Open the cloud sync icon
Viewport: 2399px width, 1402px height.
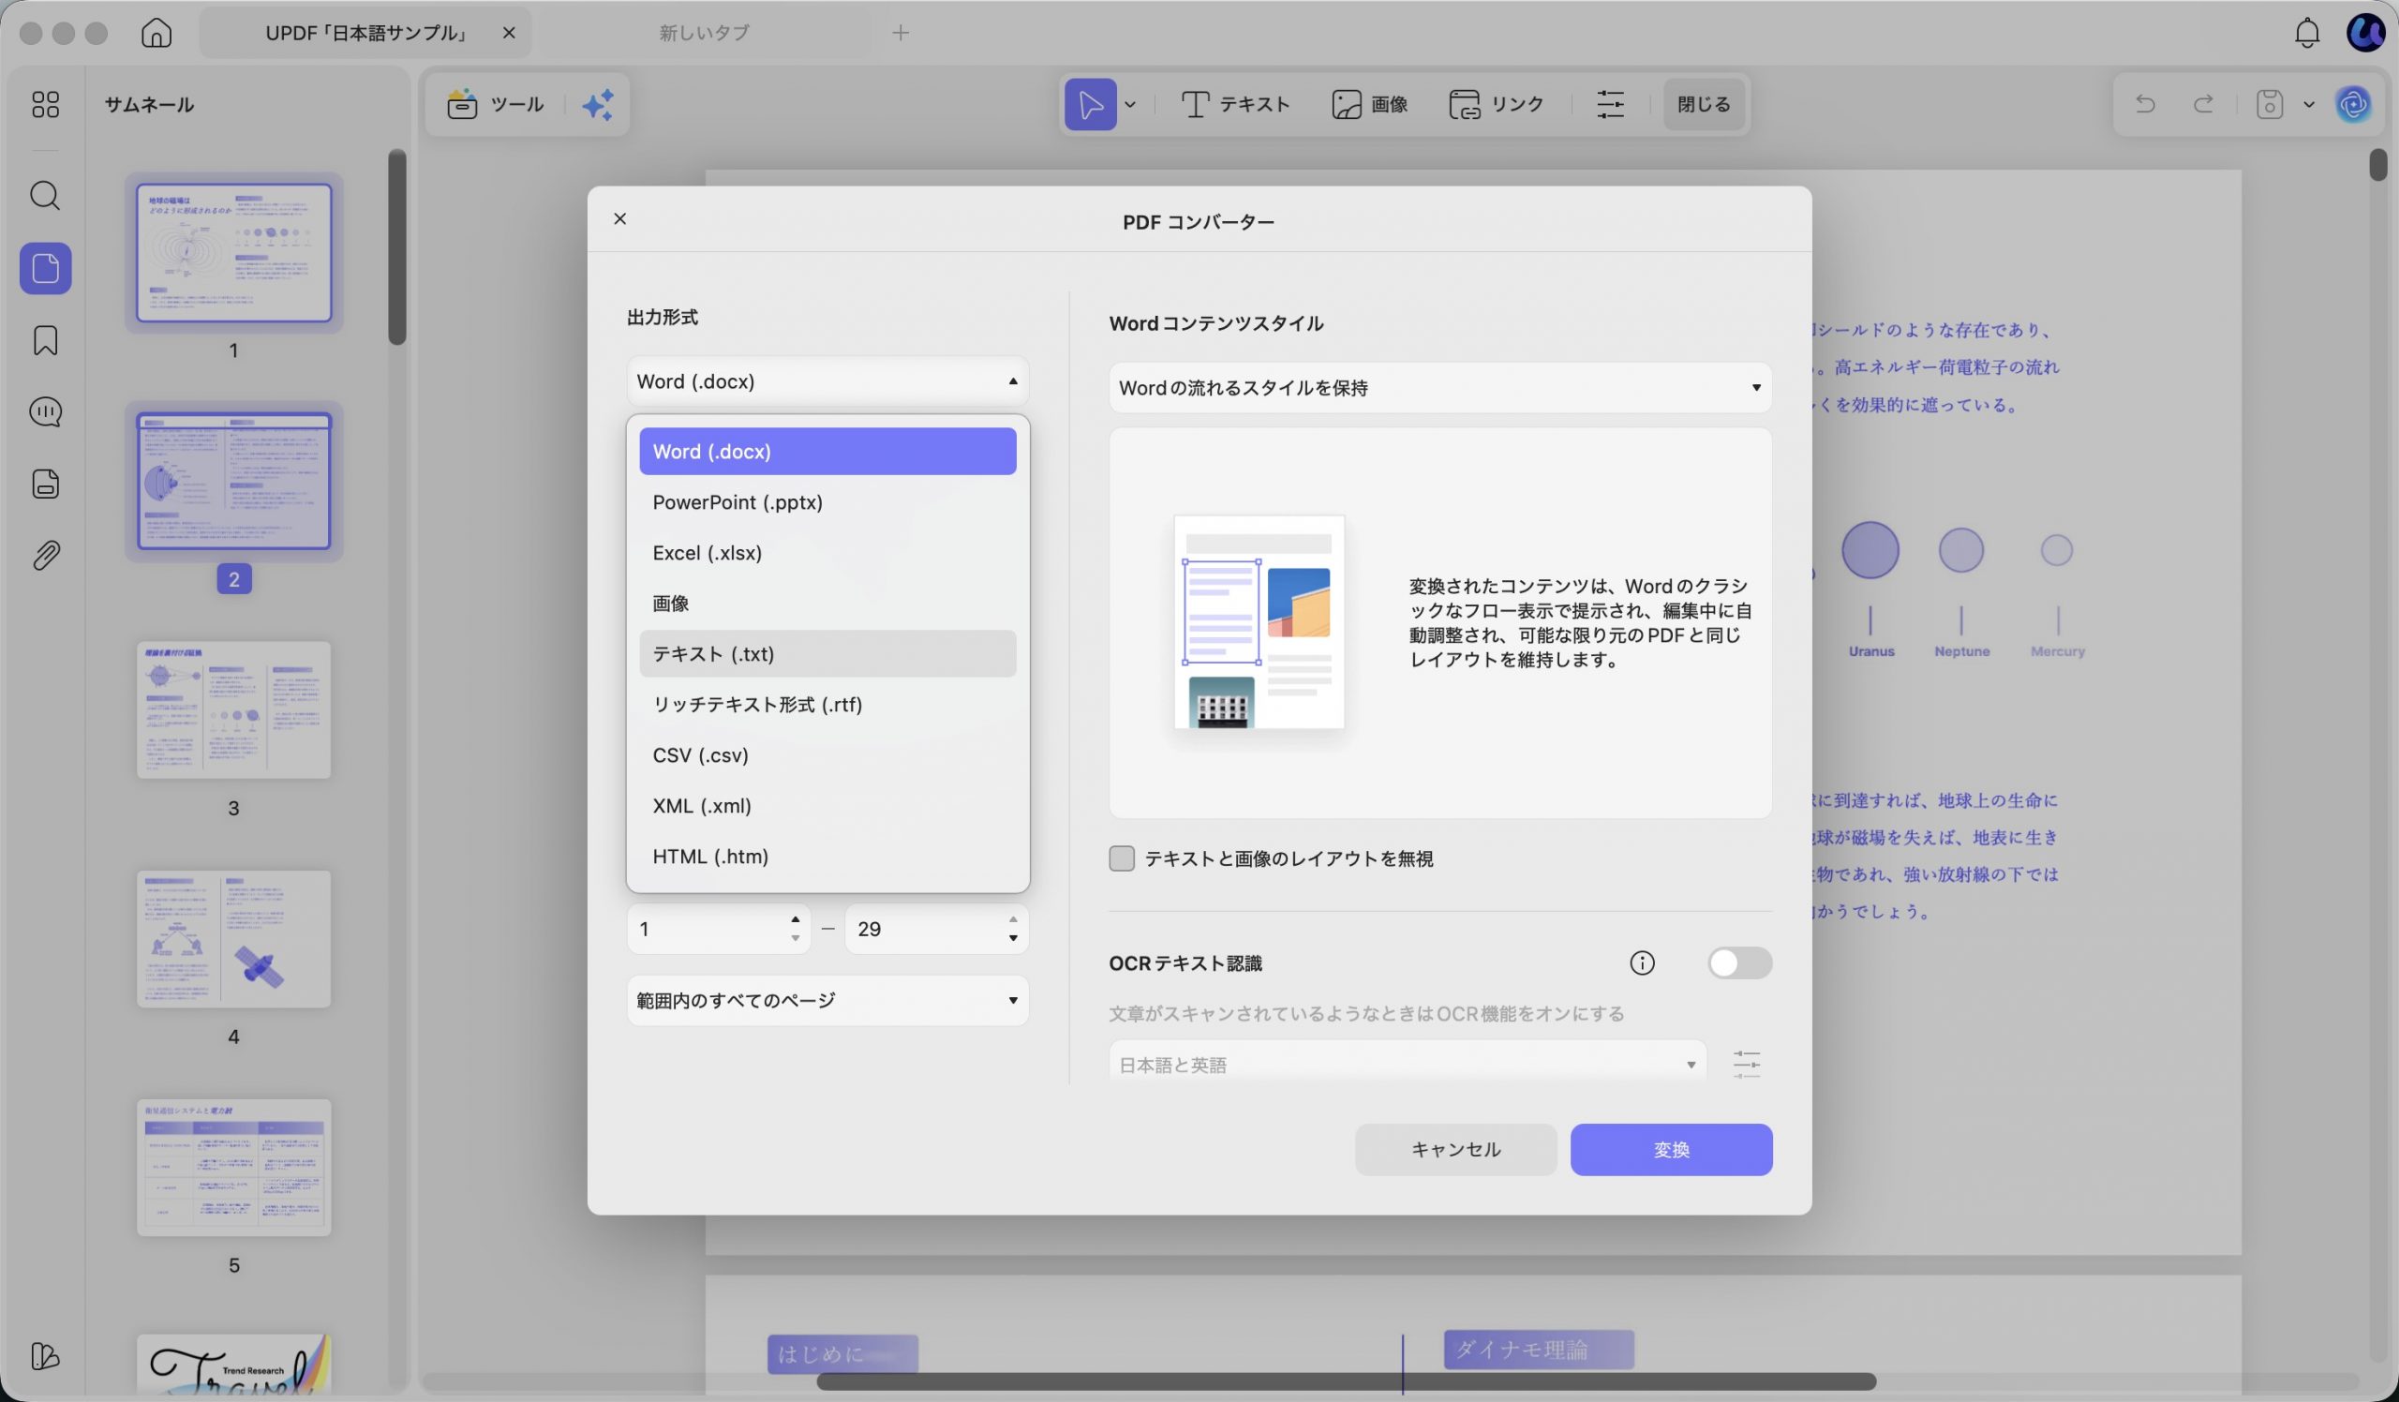(x=2353, y=104)
